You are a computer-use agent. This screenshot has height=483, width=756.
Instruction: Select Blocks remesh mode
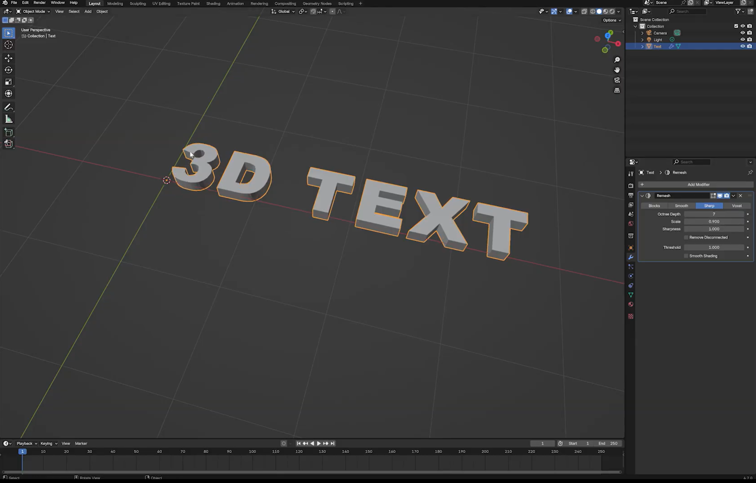(x=654, y=206)
